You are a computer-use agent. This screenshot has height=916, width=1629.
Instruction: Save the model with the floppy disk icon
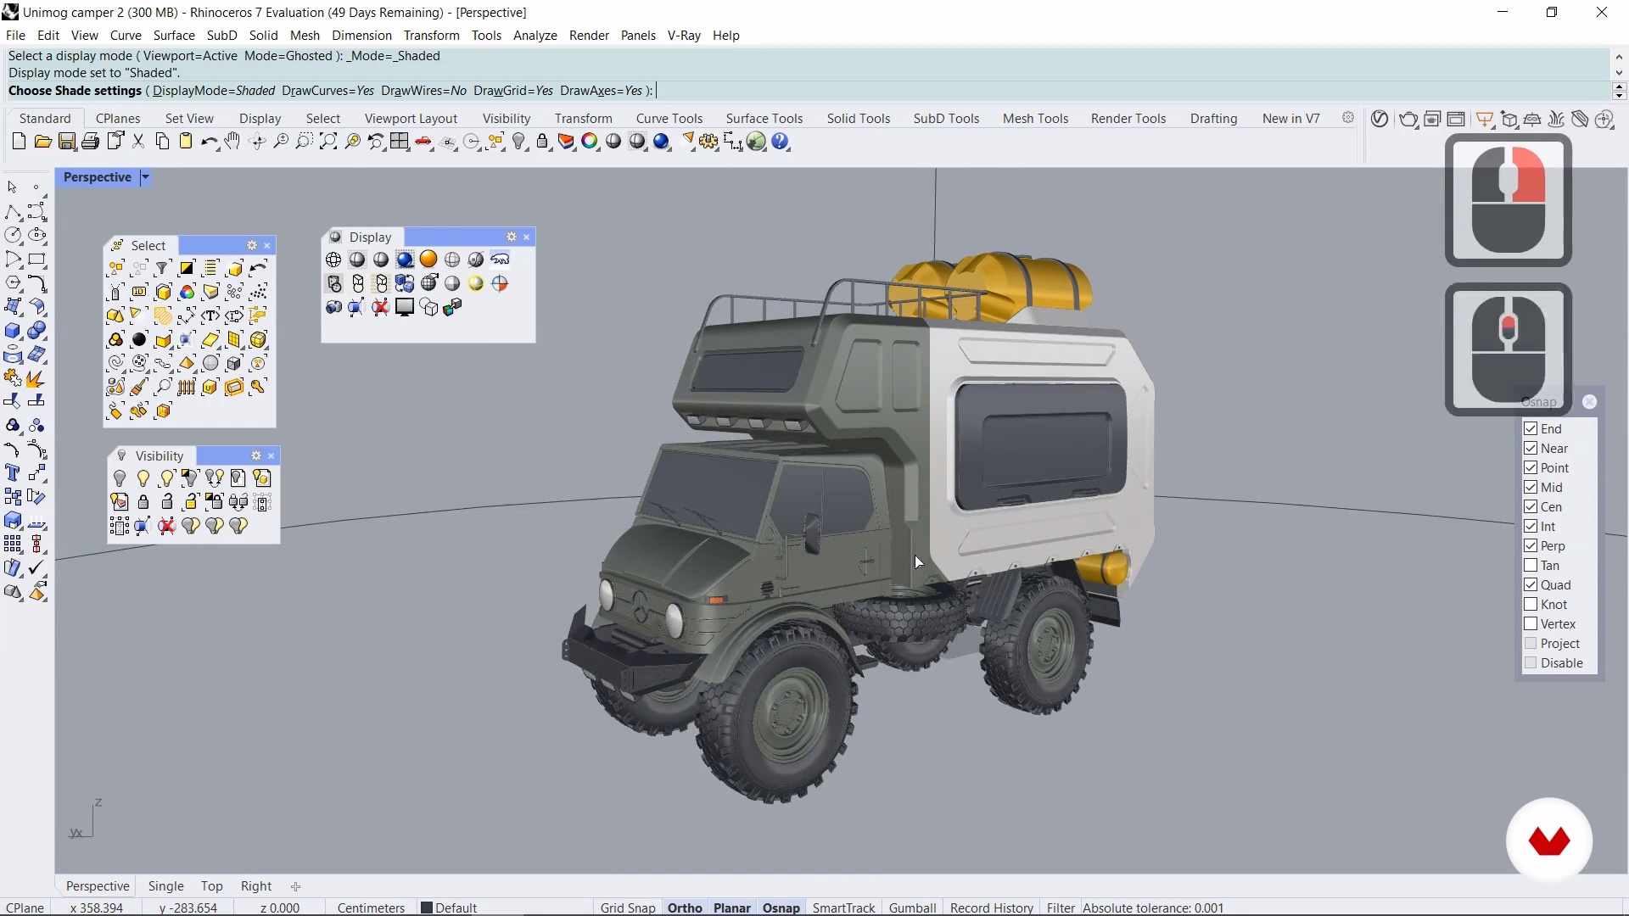[66, 142]
